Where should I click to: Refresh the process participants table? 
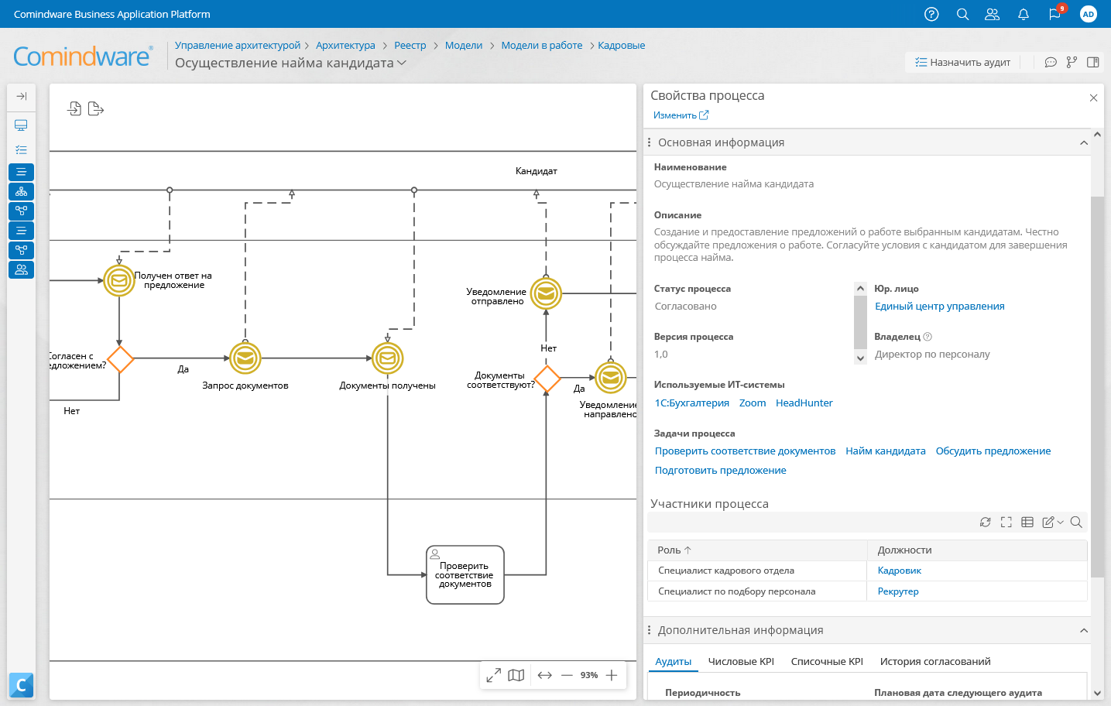tap(985, 523)
